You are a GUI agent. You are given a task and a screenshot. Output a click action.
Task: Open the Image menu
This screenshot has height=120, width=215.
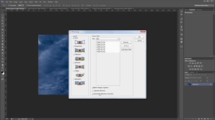tap(15, 2)
